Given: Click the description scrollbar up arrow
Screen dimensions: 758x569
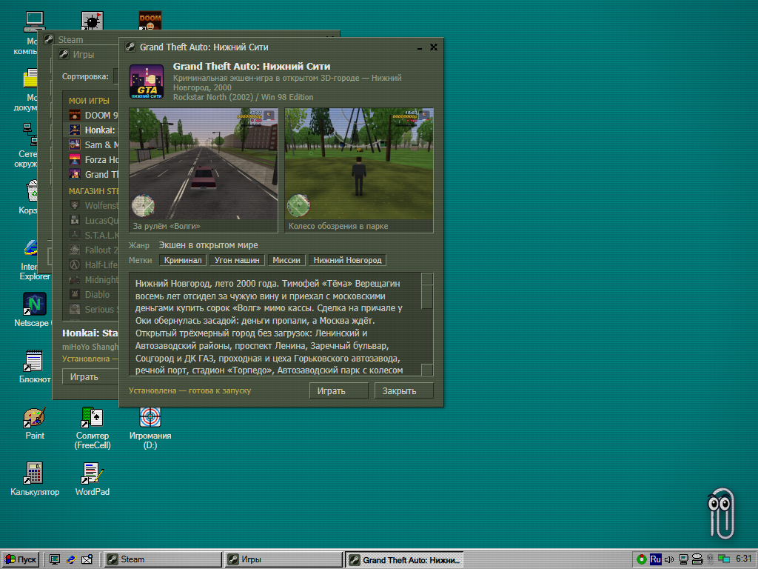Looking at the screenshot, I should (x=427, y=279).
